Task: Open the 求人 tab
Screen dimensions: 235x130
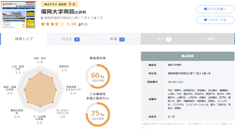Action: coord(164,39)
